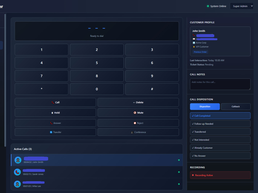
Task: Click the 00:01:03 Mike Lee call text
Action: click(x=32, y=186)
